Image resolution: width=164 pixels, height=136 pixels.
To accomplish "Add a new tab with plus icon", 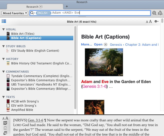I will 67,6.
